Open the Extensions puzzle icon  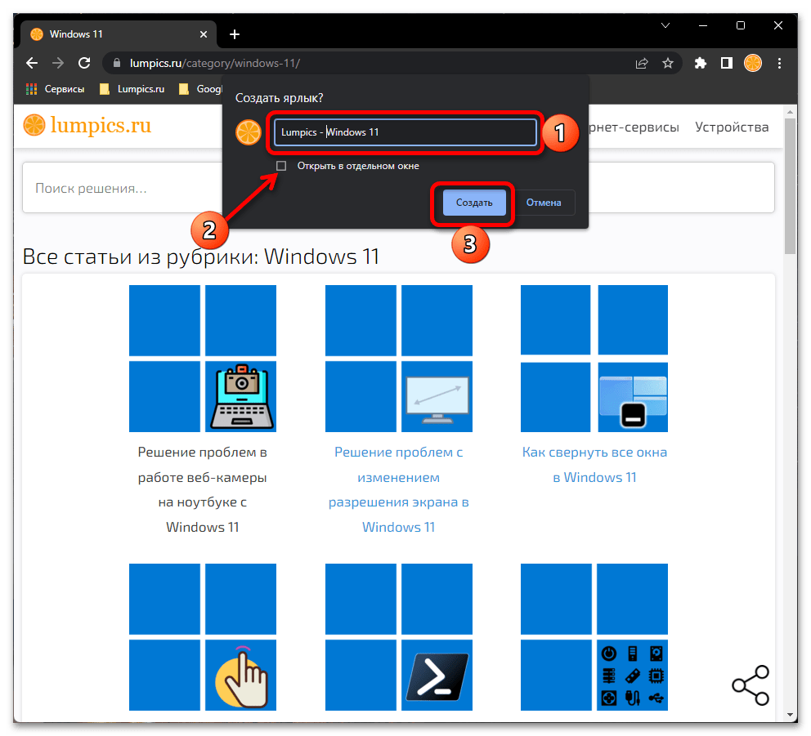(x=701, y=63)
